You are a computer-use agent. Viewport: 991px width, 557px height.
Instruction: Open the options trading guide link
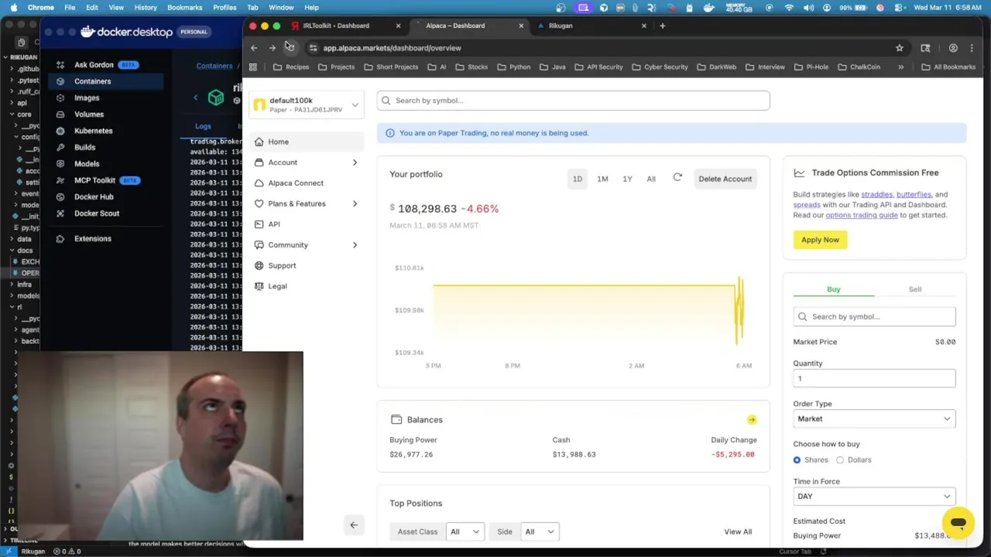[x=862, y=215]
